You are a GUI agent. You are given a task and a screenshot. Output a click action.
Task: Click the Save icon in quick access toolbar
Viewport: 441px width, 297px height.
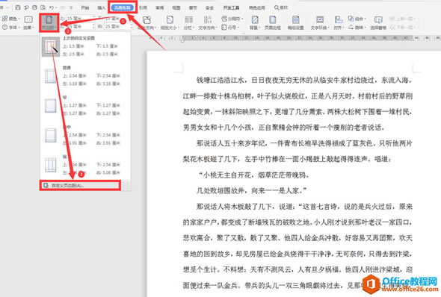pyautogui.click(x=18, y=7)
